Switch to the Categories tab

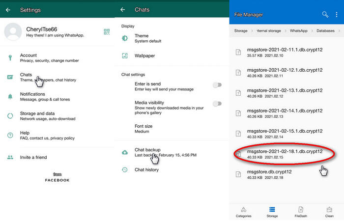243,212
